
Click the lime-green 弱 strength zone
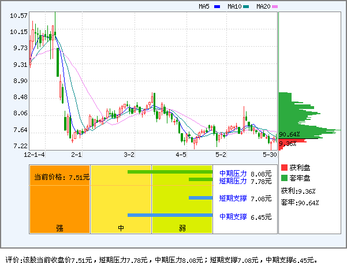pos(182,199)
